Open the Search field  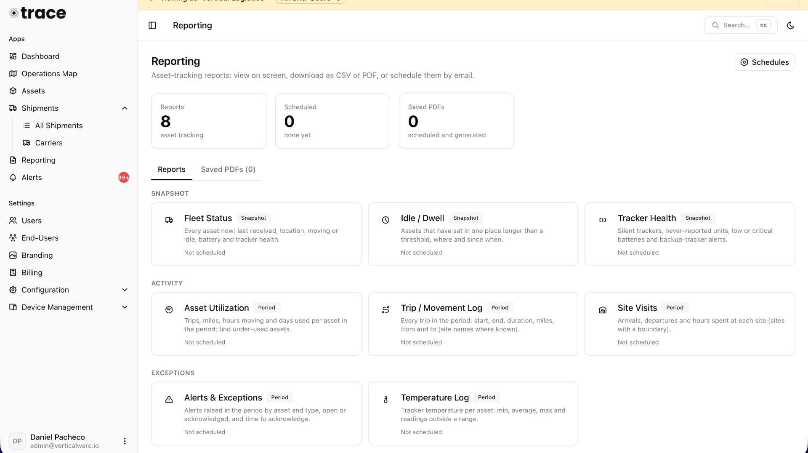point(741,25)
